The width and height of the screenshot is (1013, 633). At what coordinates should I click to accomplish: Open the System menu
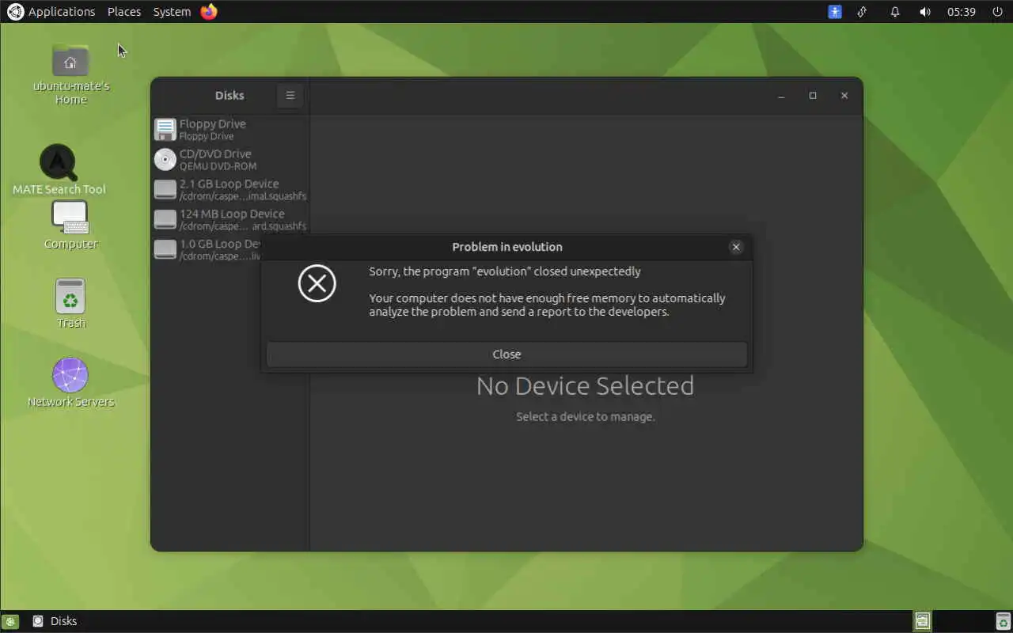coord(172,12)
